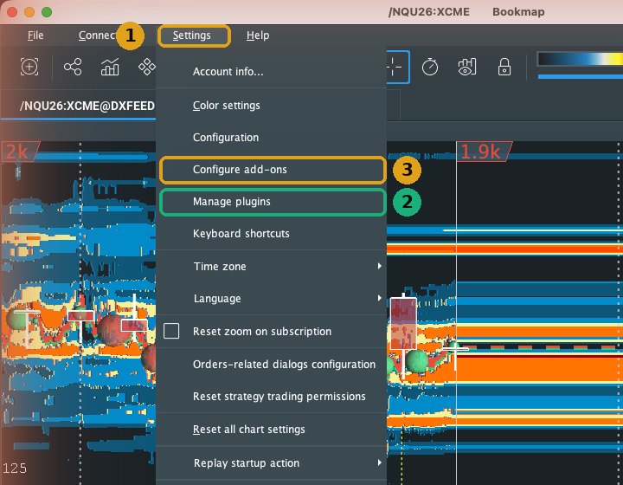Click the eye-over-chart visibility icon
This screenshot has height=485, width=623.
tap(467, 67)
